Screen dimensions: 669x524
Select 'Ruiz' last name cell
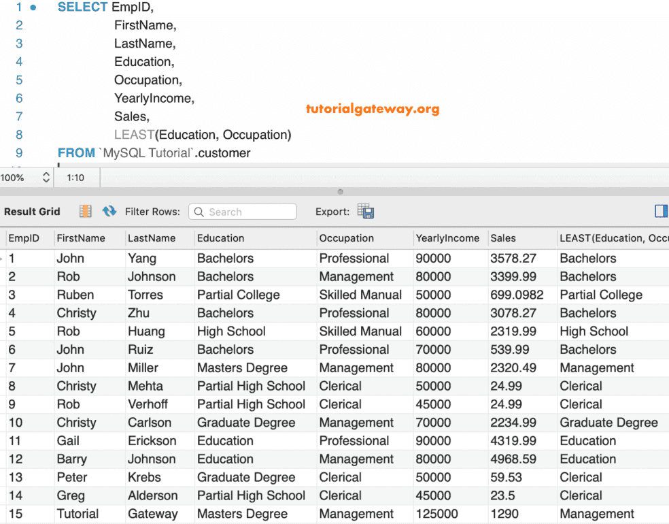pos(140,350)
